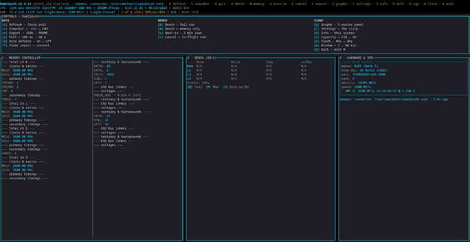
Task: Open 'Settings – the strip' view entry
Action: 336,29
